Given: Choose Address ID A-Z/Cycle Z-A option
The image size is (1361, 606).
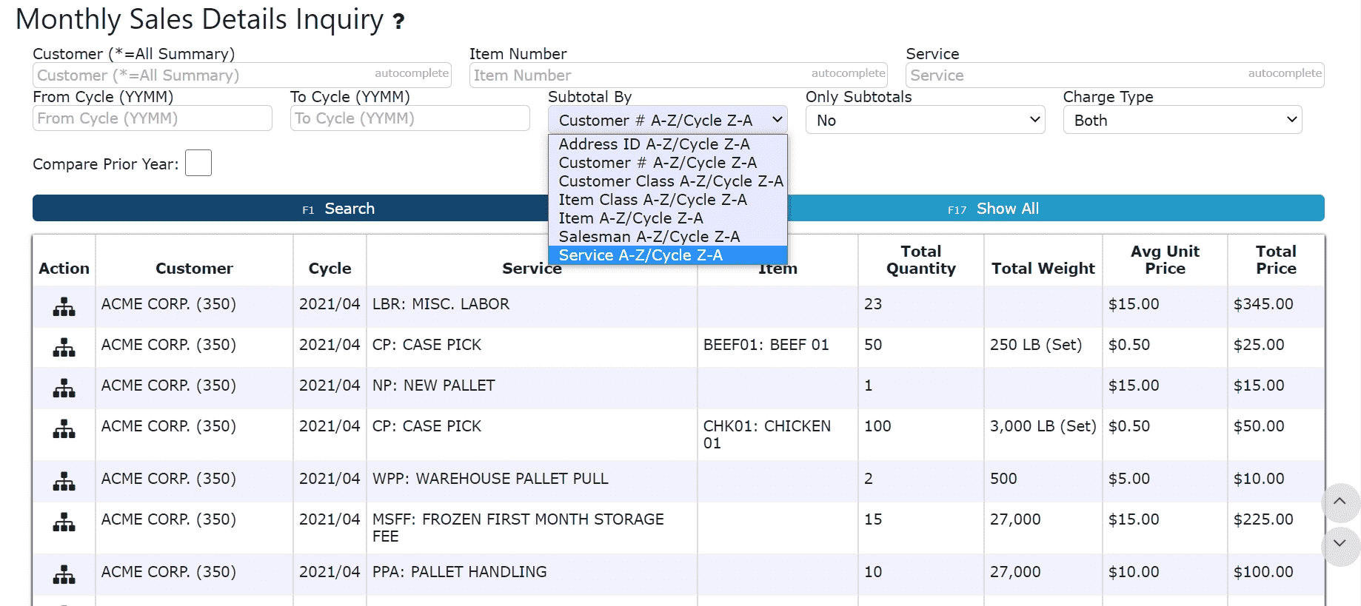Looking at the screenshot, I should click(667, 144).
